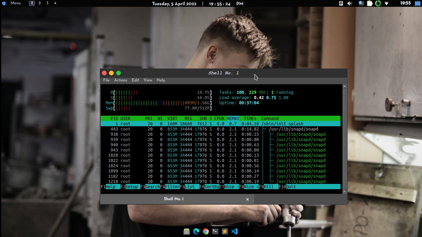The image size is (422, 237).
Task: Click the blue show desktop icon
Action: (418, 3)
